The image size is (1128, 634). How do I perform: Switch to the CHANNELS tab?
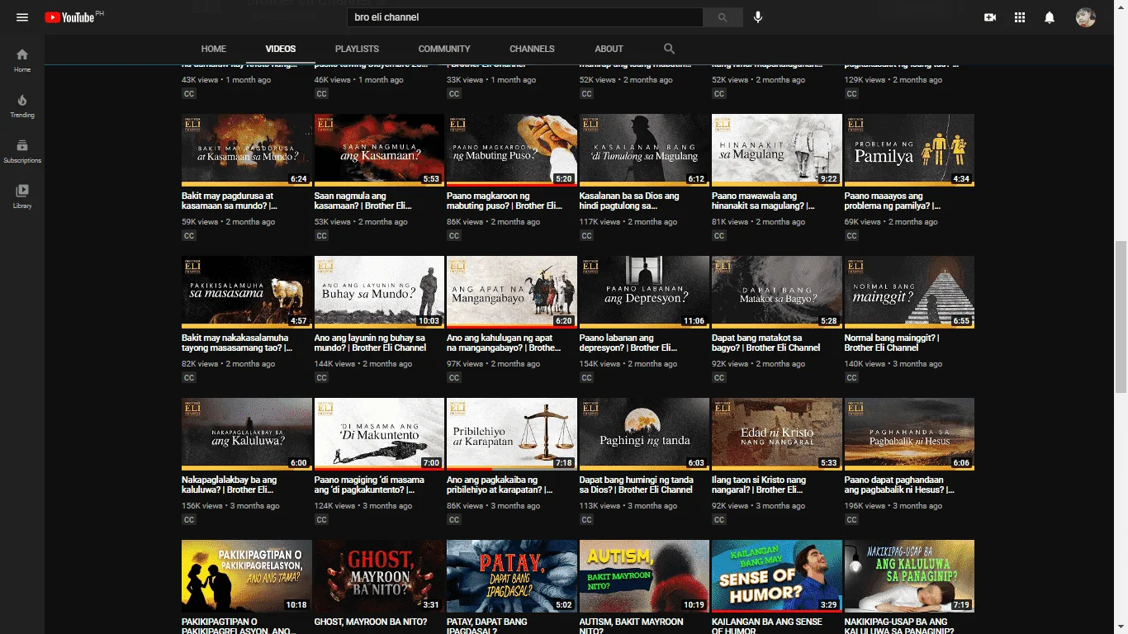[x=532, y=49]
